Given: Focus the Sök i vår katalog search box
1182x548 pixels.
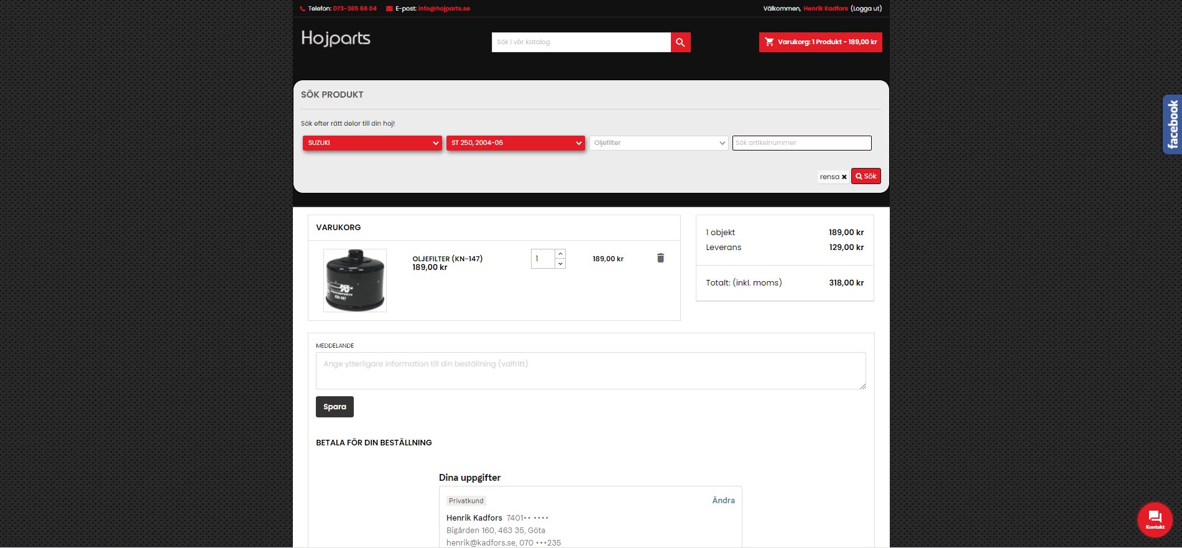Looking at the screenshot, I should 581,42.
